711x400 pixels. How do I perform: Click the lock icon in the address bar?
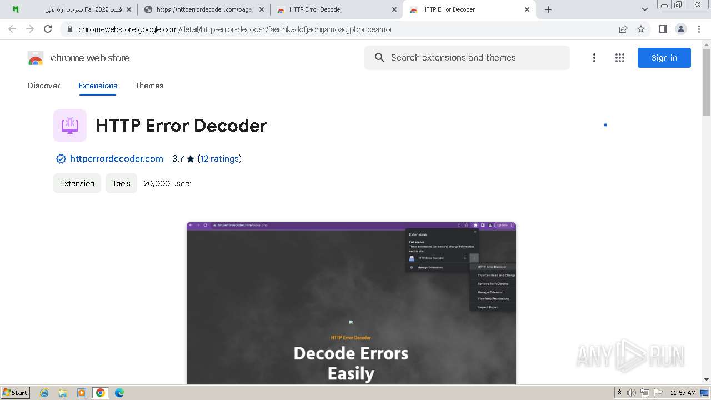(69, 29)
